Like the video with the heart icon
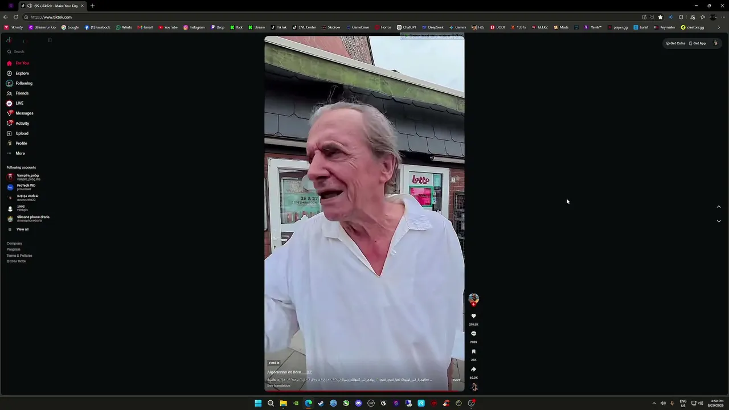The height and width of the screenshot is (410, 729). 473,316
